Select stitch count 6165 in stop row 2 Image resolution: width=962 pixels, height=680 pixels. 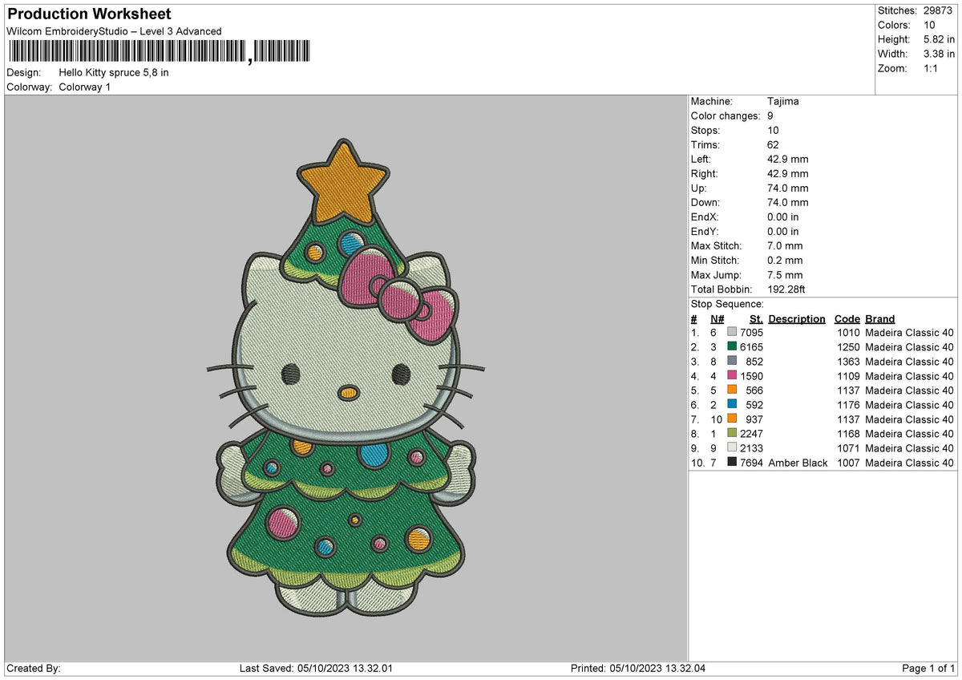click(x=752, y=347)
